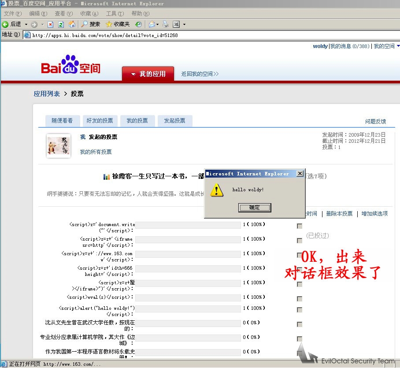Print the page with the printer icon
This screenshot has width=400, height=368.
coord(166,24)
